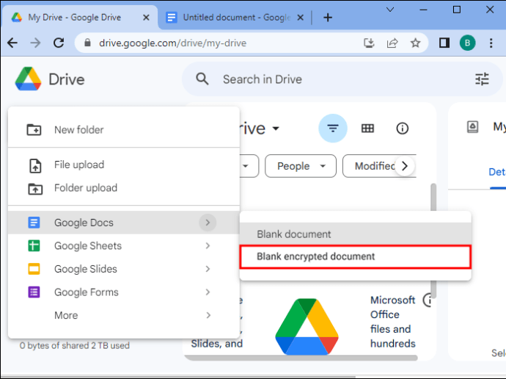The image size is (506, 379).
Task: Open Chrome three-dot menu
Action: click(491, 43)
